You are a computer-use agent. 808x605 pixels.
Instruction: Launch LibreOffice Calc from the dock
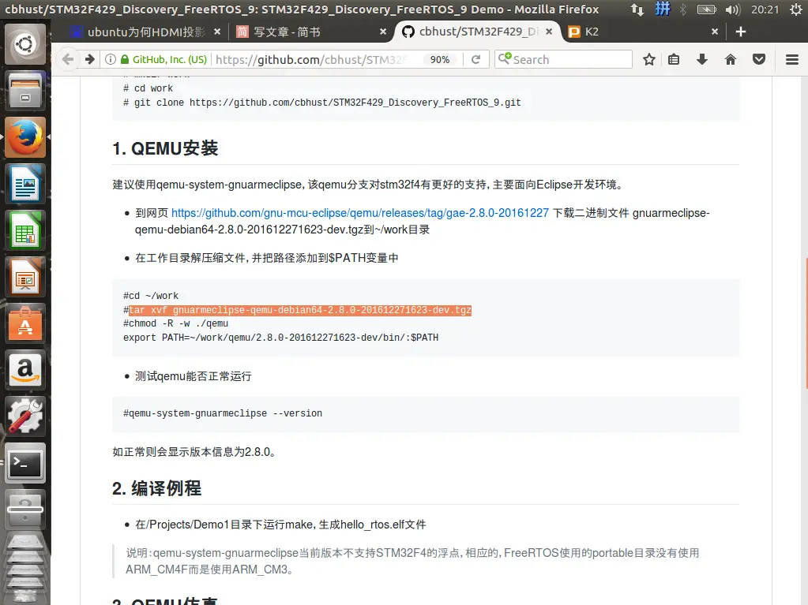(25, 230)
